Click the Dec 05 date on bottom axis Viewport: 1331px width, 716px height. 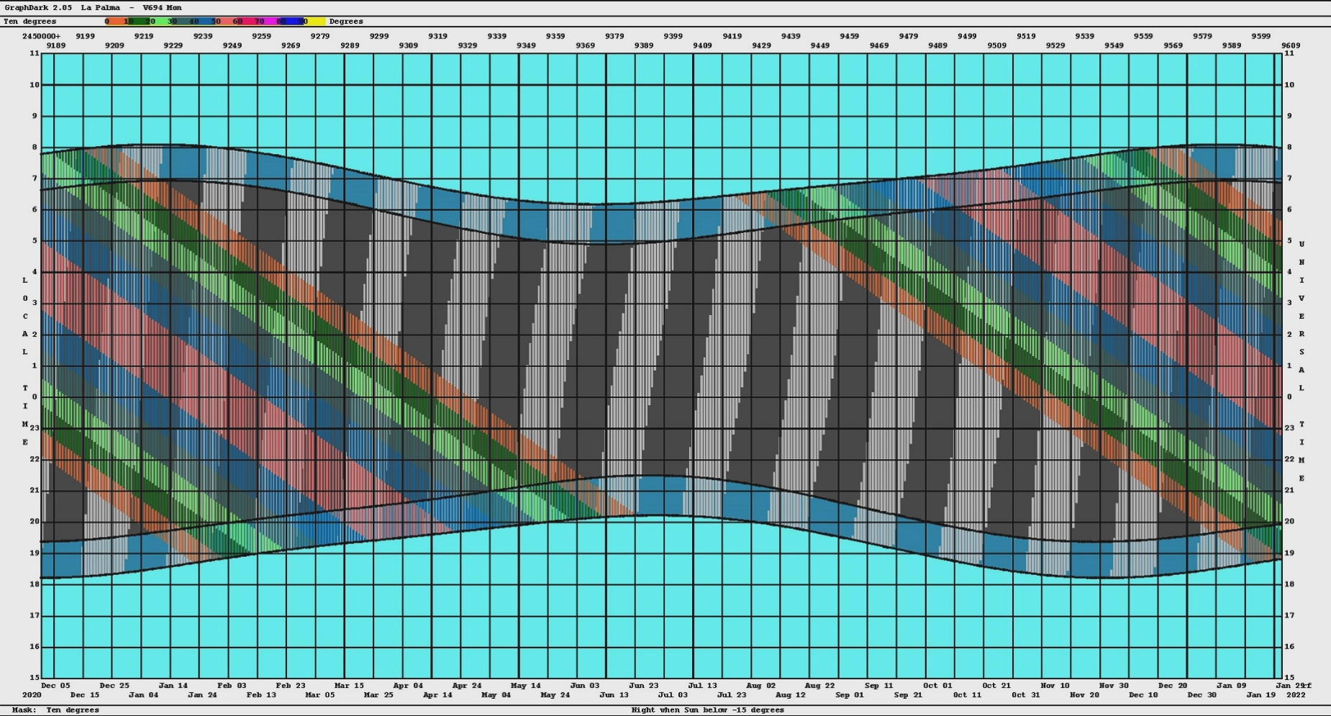55,686
